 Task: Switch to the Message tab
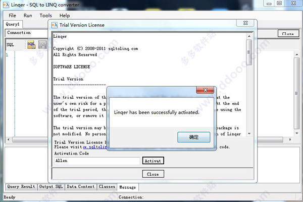click(x=128, y=187)
